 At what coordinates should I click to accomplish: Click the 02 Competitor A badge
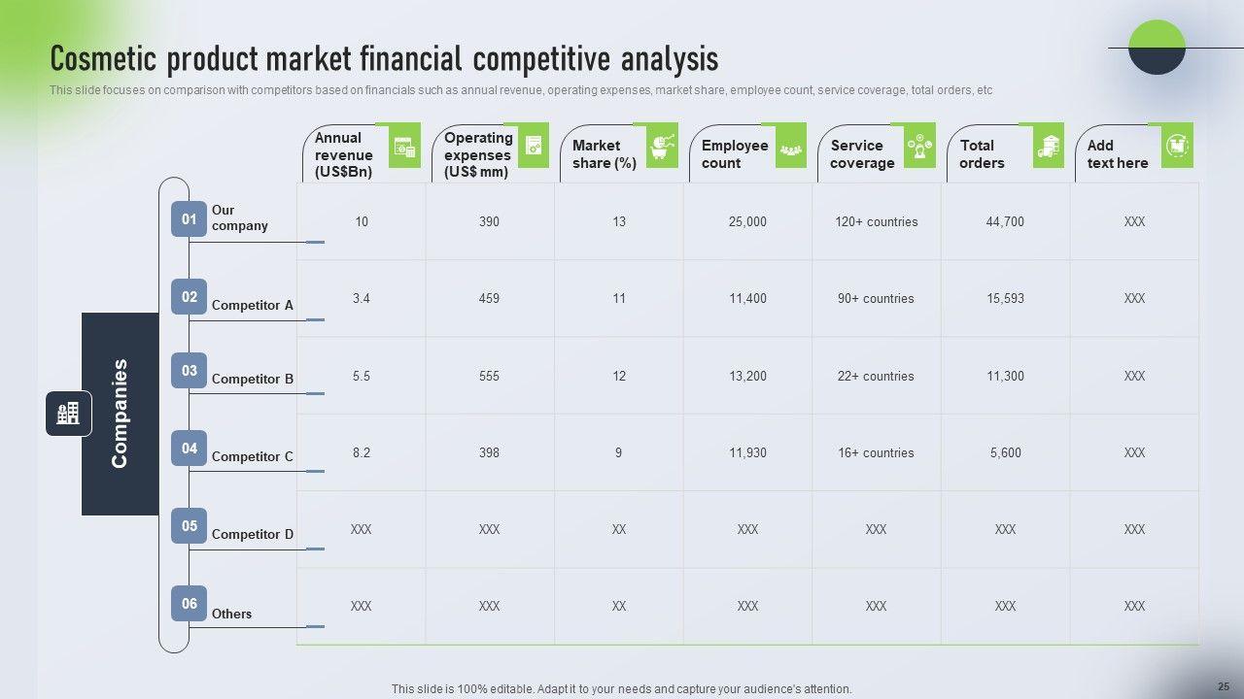tap(190, 297)
